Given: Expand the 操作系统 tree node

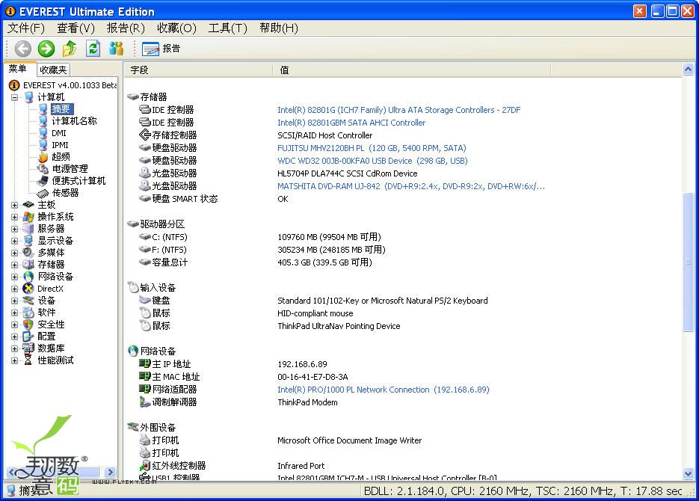Looking at the screenshot, I should click(x=14, y=217).
